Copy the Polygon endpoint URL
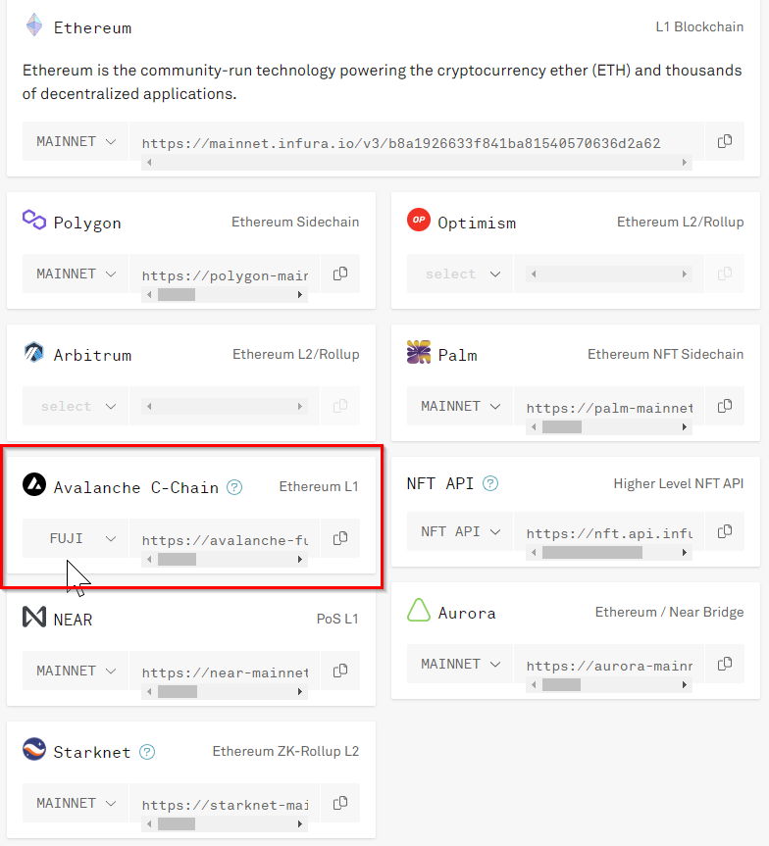 tap(340, 274)
